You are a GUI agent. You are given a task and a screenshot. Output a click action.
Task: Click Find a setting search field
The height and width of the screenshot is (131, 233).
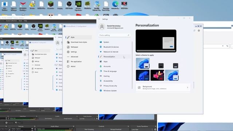pos(114,35)
